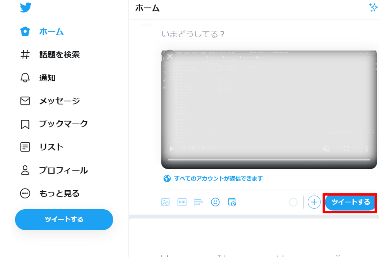Open メッセージ envelope icon
This screenshot has height=257, width=379.
(25, 101)
